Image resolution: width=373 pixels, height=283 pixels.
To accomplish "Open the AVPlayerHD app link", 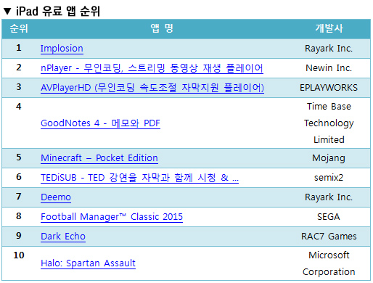I will (x=152, y=88).
